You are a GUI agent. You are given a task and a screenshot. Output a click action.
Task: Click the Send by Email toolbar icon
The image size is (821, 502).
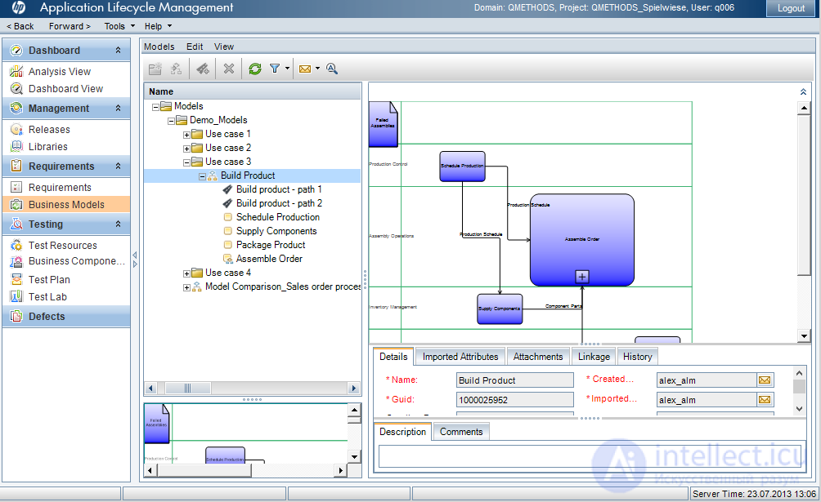click(305, 69)
